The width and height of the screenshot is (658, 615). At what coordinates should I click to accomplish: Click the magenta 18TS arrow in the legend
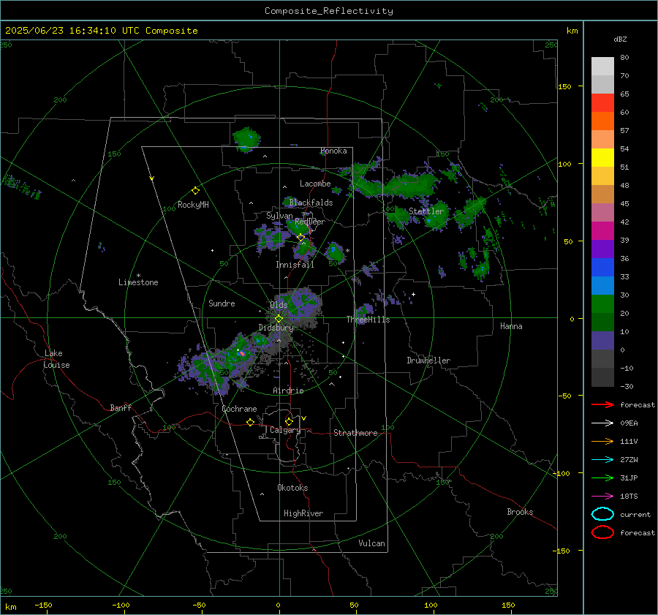pyautogui.click(x=602, y=497)
